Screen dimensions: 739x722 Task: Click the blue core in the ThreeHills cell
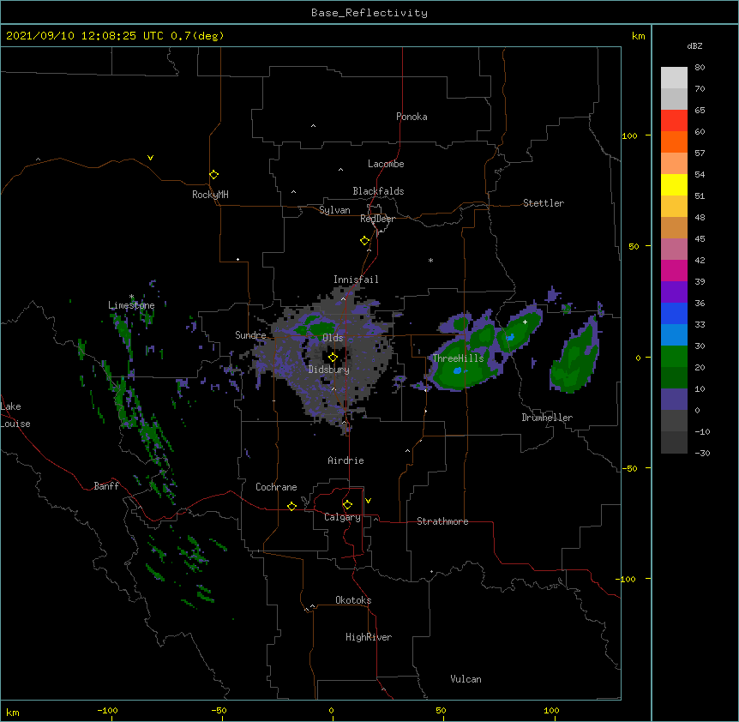tap(457, 371)
